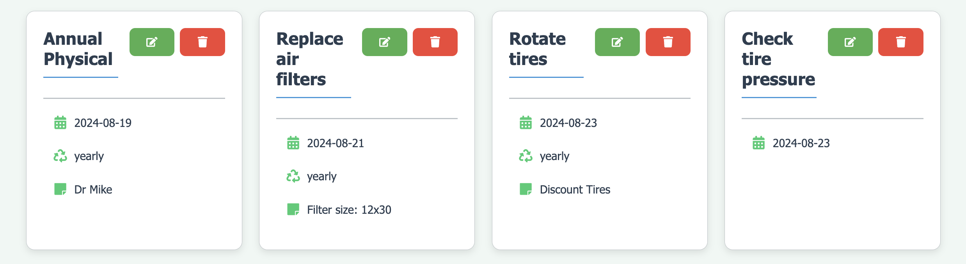Click note icon next to Dr Mike
Viewport: 966px width, 264px height.
coord(60,189)
